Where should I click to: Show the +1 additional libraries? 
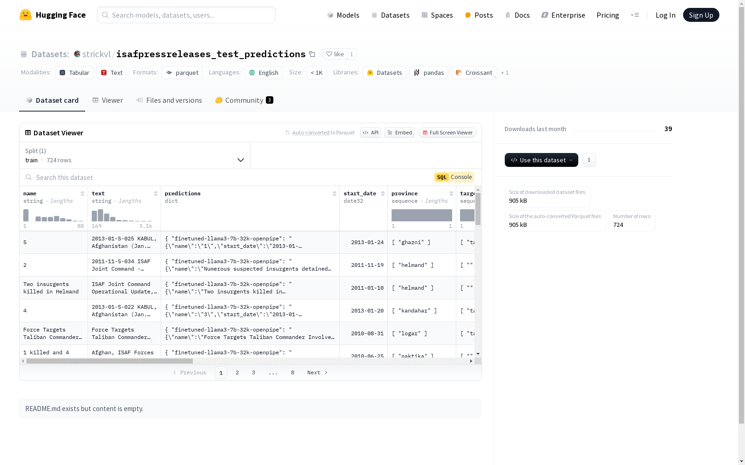point(505,73)
